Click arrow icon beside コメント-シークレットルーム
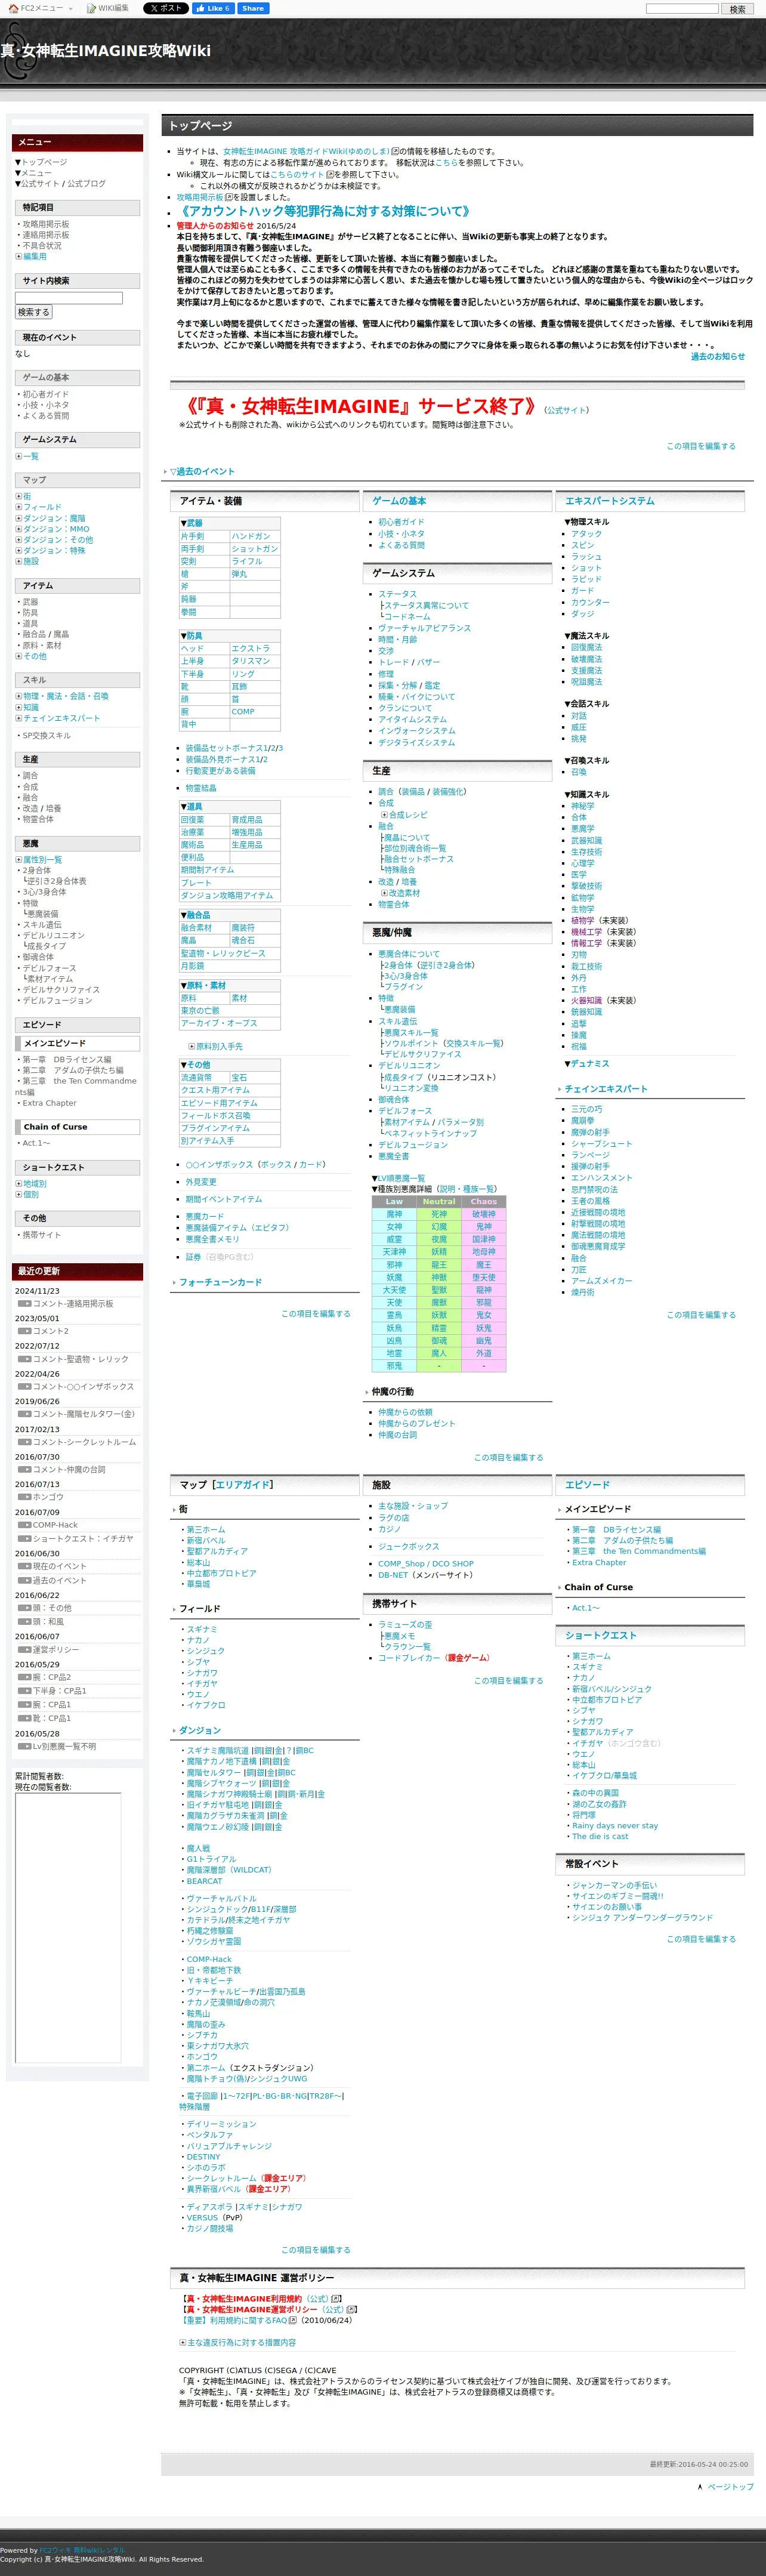Screen dimensions: 766x2576 (24, 1442)
